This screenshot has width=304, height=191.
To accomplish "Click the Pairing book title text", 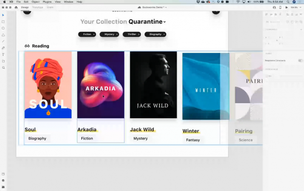I will (x=244, y=131).
